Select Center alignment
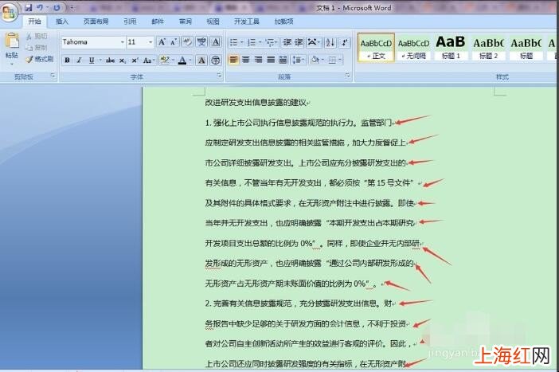 click(245, 60)
